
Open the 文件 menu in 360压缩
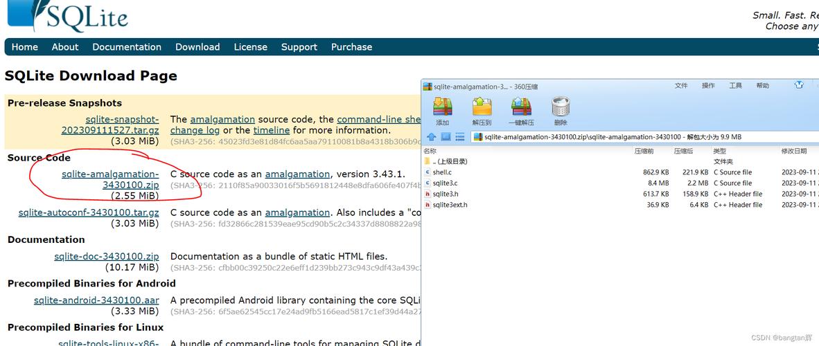point(681,86)
